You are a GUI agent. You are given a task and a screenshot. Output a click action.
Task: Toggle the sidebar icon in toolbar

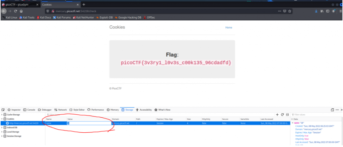click(x=328, y=11)
